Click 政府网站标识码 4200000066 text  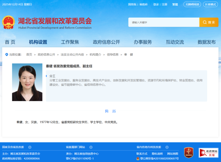[21, 159]
